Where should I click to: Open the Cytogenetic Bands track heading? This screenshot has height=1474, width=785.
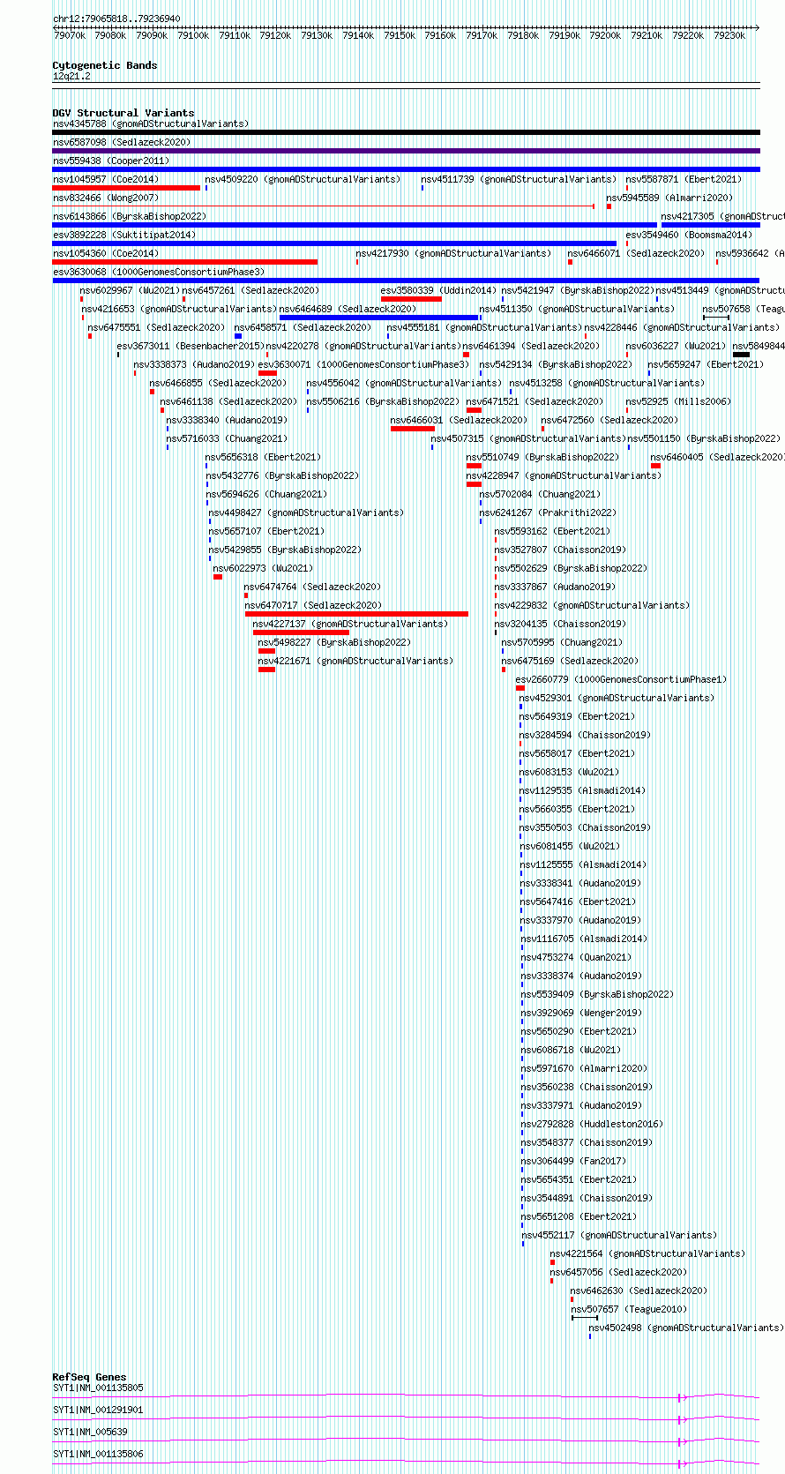105,65
